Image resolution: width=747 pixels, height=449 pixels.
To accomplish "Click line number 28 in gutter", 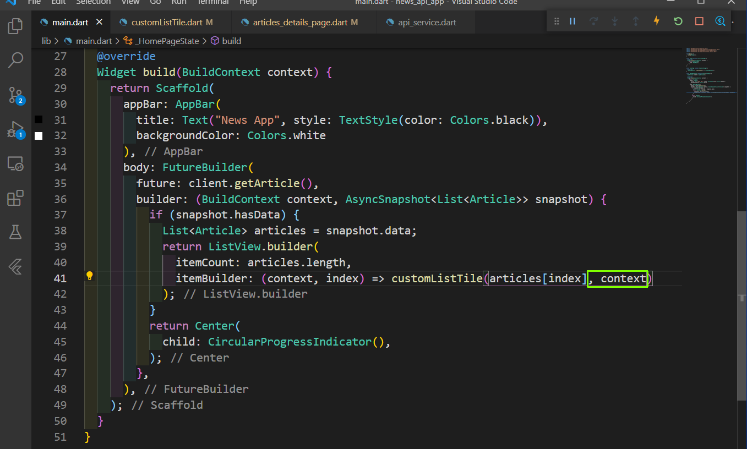I will tap(61, 72).
